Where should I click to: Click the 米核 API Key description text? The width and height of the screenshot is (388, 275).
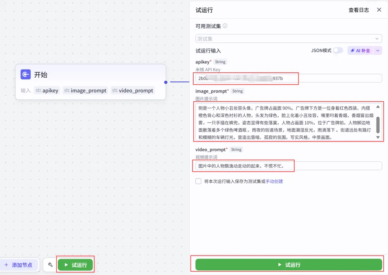point(208,69)
